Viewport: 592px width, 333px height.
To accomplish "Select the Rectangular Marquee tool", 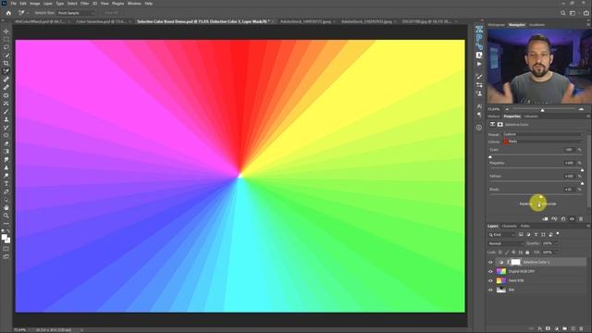I will [x=6, y=39].
